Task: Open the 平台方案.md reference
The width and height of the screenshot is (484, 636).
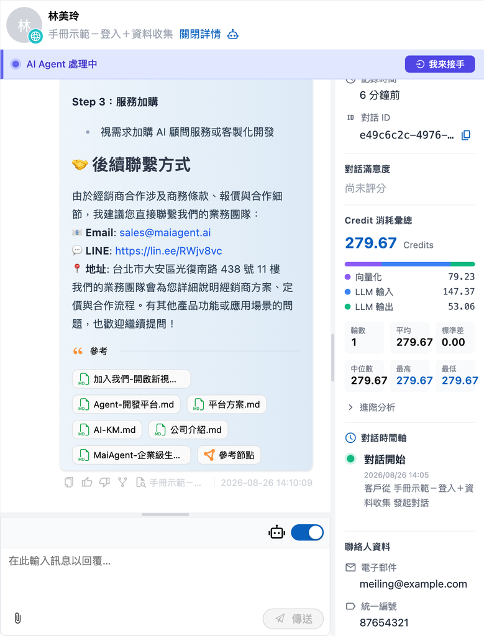Action: [227, 404]
